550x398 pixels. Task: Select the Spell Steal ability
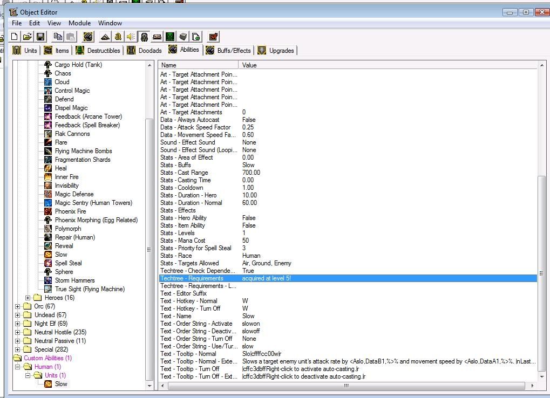point(68,263)
